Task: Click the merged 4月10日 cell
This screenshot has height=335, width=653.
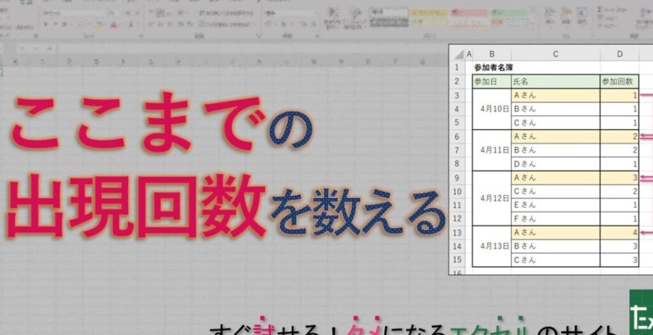Action: click(x=492, y=109)
